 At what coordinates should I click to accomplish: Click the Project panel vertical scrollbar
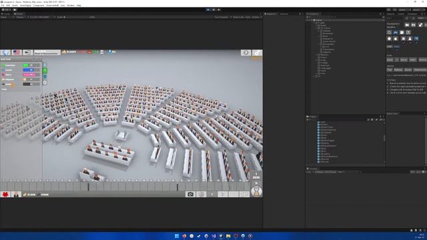(x=384, y=138)
